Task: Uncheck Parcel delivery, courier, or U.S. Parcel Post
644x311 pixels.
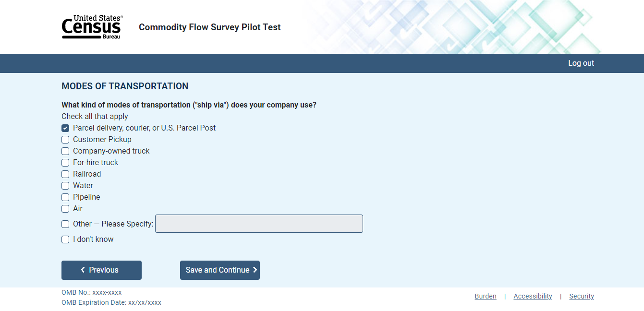Action: 65,128
